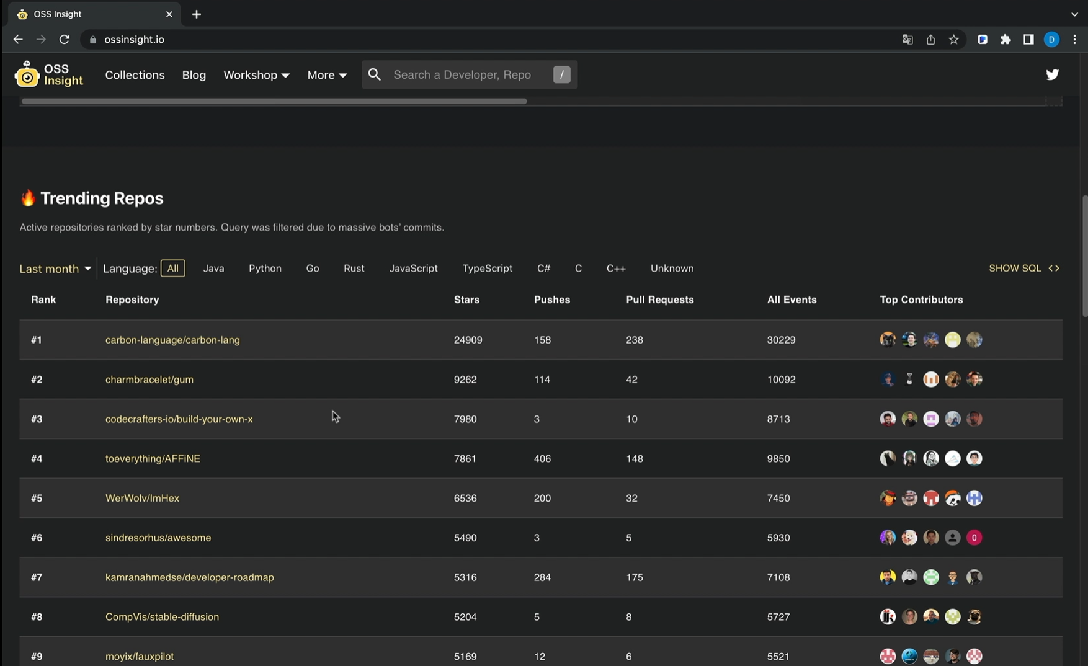Image resolution: width=1088 pixels, height=666 pixels.
Task: Open toeverything/AFFiNE repository link
Action: [x=153, y=459]
